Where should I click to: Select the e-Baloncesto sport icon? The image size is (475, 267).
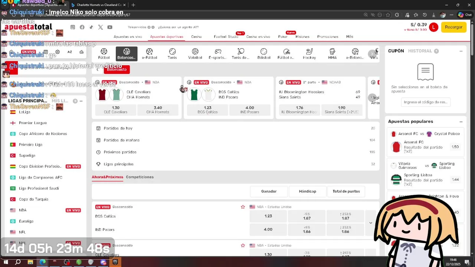[x=355, y=54]
